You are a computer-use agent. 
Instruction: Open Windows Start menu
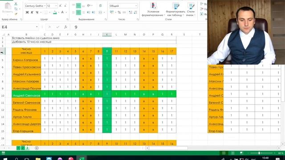[5, 159]
